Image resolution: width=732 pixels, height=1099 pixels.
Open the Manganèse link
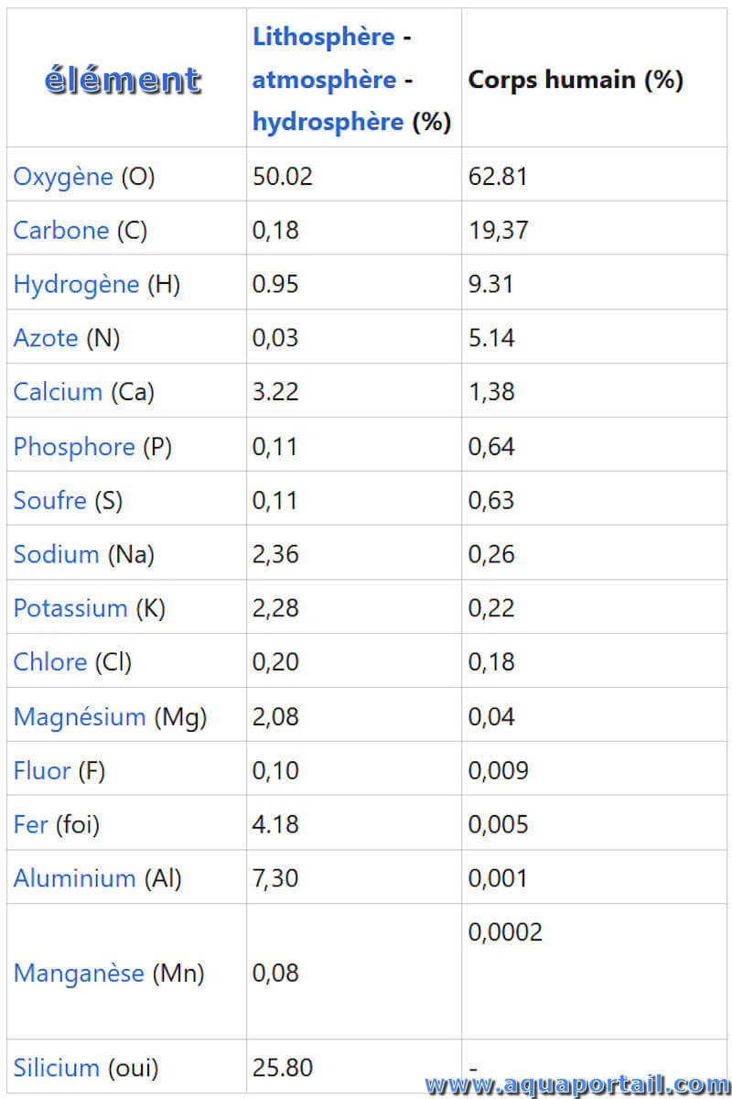[78, 973]
